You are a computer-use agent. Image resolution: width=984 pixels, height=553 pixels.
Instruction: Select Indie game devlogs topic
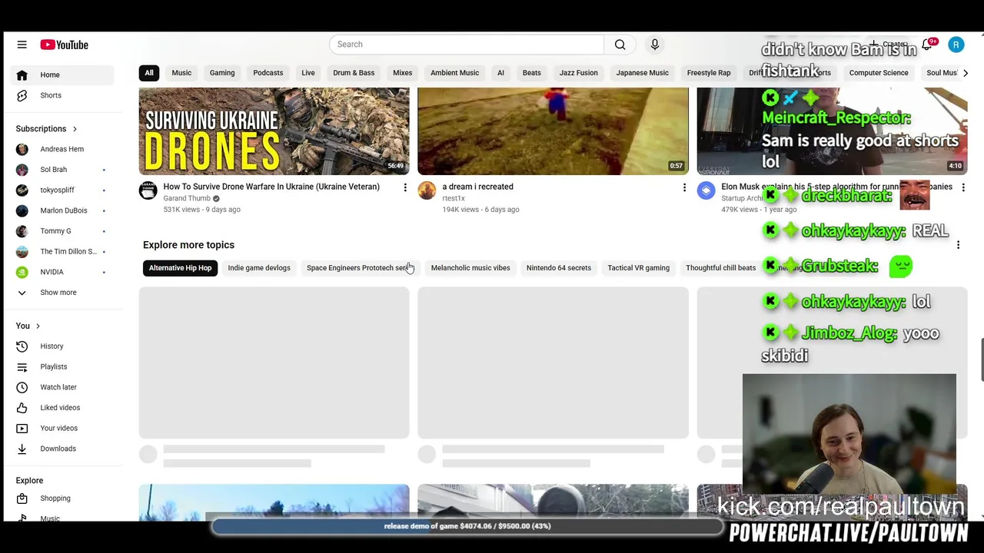point(259,268)
